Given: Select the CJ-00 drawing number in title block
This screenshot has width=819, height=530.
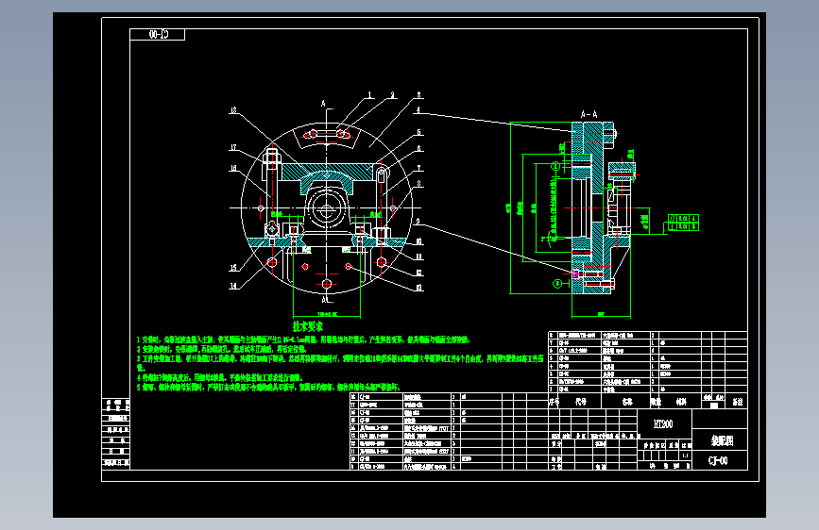Looking at the screenshot, I should click(x=718, y=460).
